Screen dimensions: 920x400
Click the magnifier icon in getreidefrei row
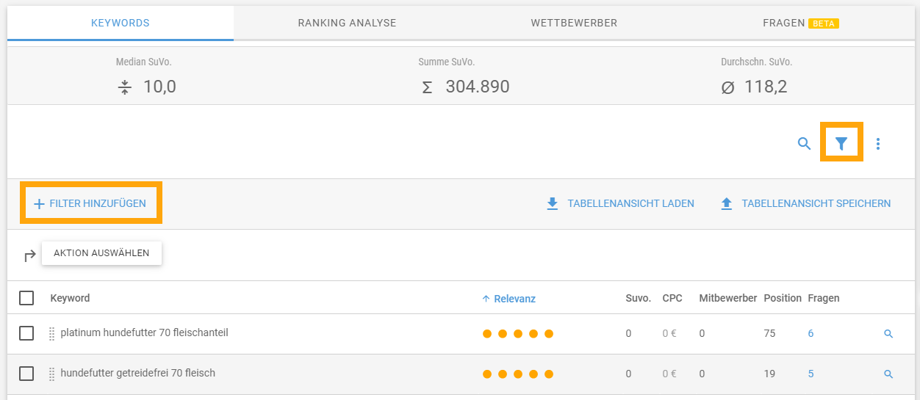click(888, 374)
